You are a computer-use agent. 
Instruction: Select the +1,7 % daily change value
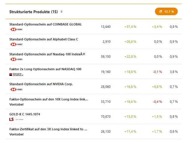click(157, 131)
